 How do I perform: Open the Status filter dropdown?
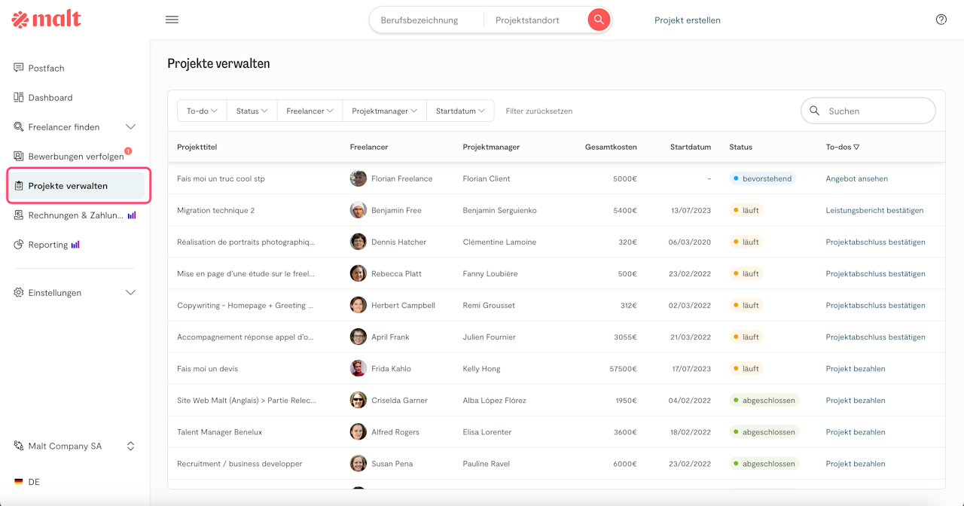(x=252, y=111)
